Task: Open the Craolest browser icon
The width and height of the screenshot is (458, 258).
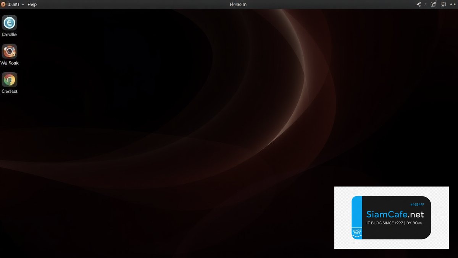Action: pyautogui.click(x=9, y=80)
